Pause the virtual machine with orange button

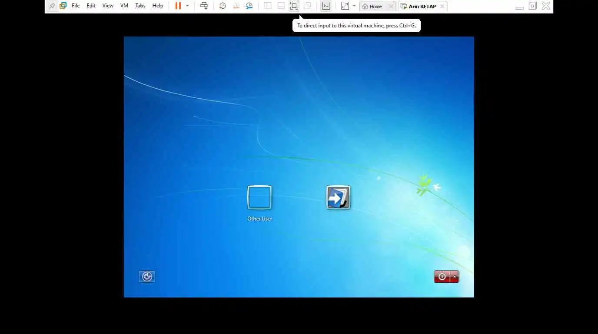(x=178, y=6)
